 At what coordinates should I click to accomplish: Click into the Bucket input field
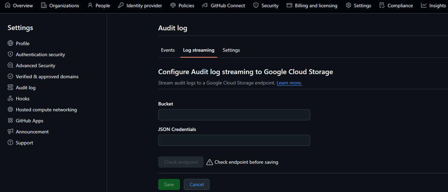tap(234, 115)
